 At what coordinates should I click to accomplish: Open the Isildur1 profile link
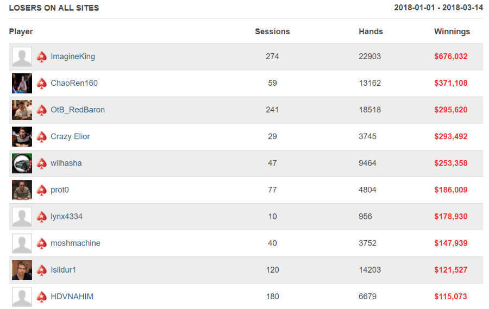point(66,270)
